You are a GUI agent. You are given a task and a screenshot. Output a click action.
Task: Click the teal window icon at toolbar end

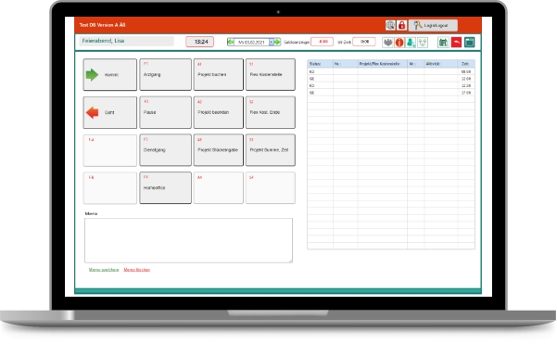pyautogui.click(x=469, y=43)
